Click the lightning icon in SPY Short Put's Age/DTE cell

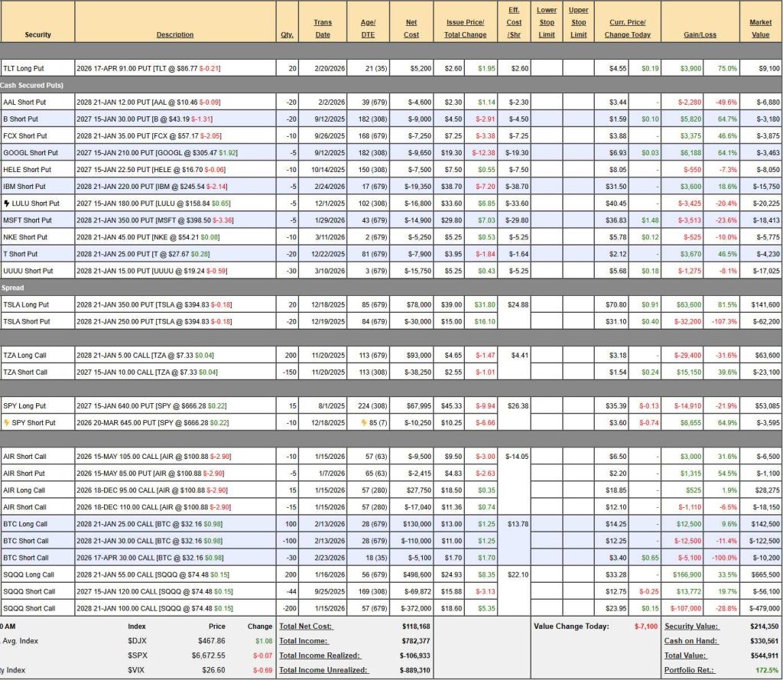[x=364, y=422]
